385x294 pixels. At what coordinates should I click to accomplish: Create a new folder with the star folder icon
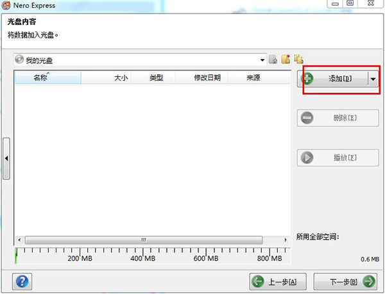point(286,60)
